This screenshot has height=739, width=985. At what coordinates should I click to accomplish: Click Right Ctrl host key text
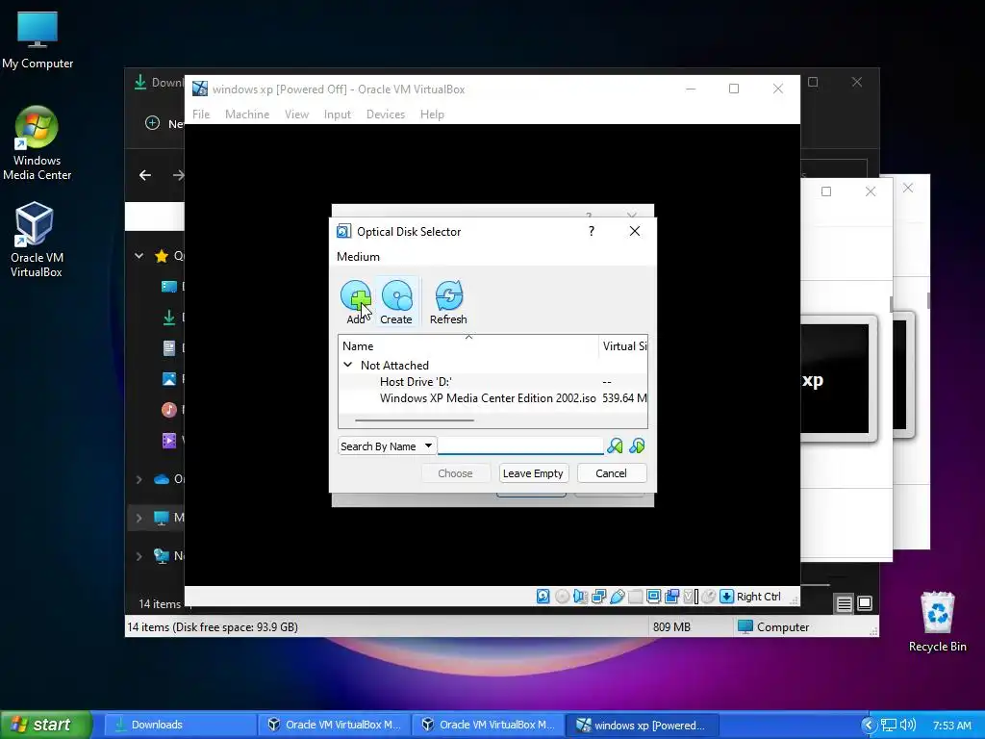pos(758,597)
